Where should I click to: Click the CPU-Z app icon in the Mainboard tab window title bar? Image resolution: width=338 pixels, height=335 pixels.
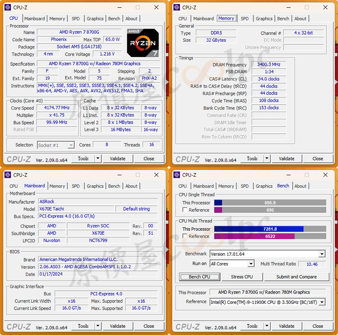pyautogui.click(x=8, y=175)
